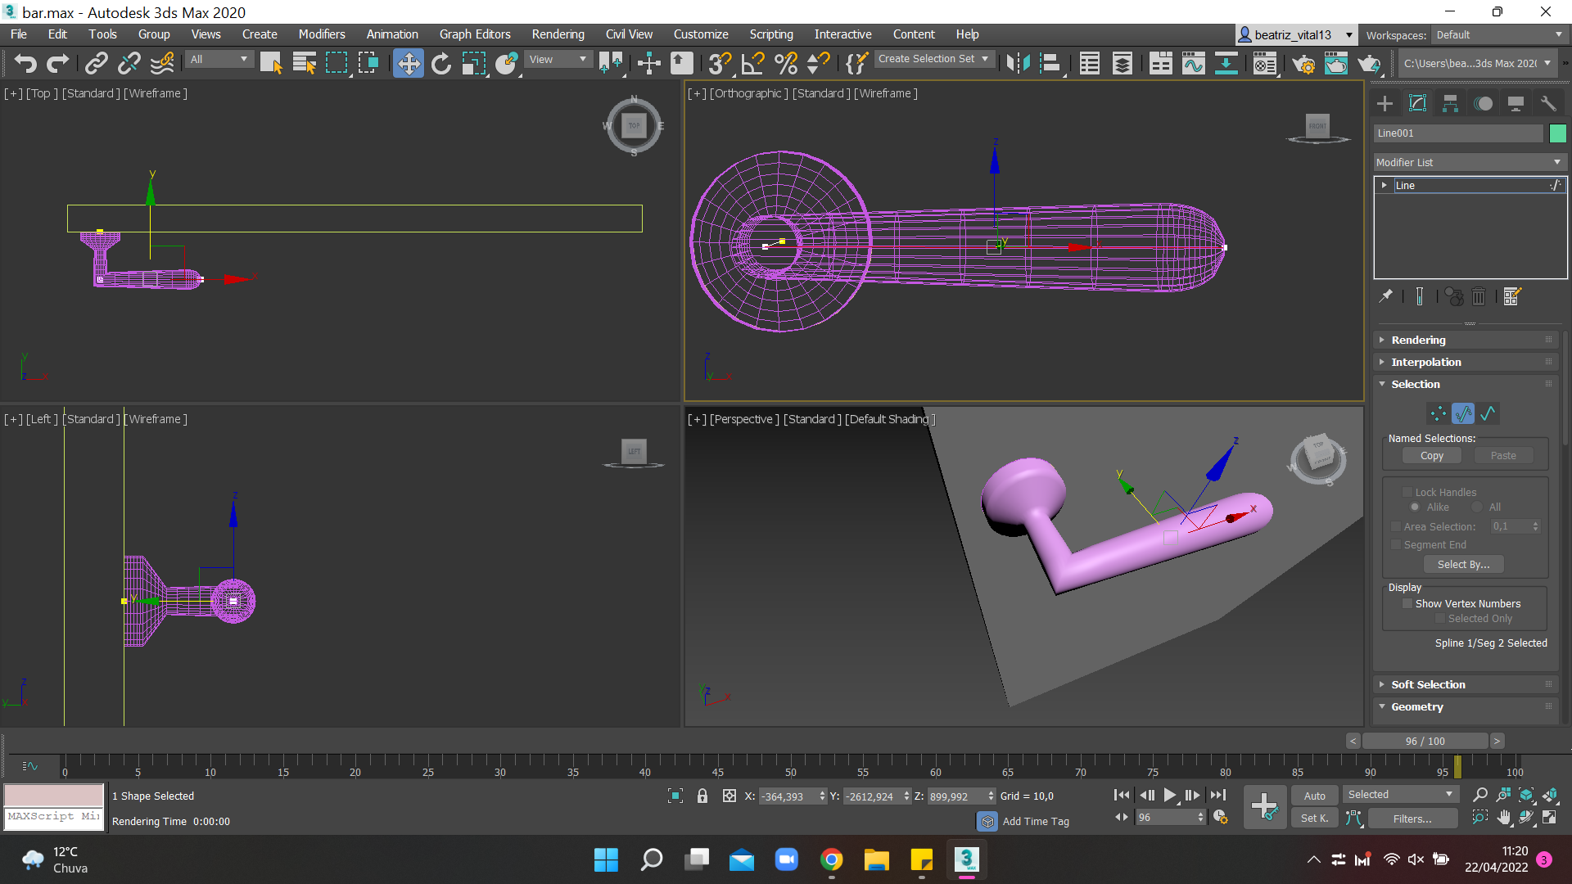The width and height of the screenshot is (1572, 884).
Task: Open the Customize menu
Action: pyautogui.click(x=701, y=34)
